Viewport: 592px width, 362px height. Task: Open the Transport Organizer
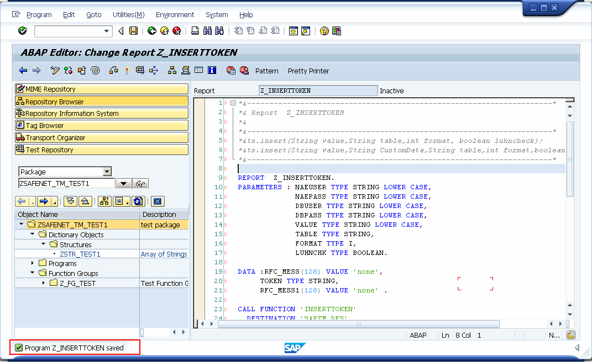pyautogui.click(x=102, y=137)
